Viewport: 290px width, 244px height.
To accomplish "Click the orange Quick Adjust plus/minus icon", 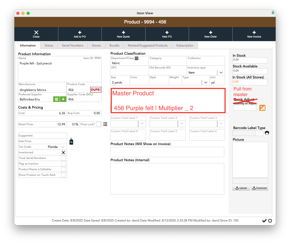I will (262, 108).
